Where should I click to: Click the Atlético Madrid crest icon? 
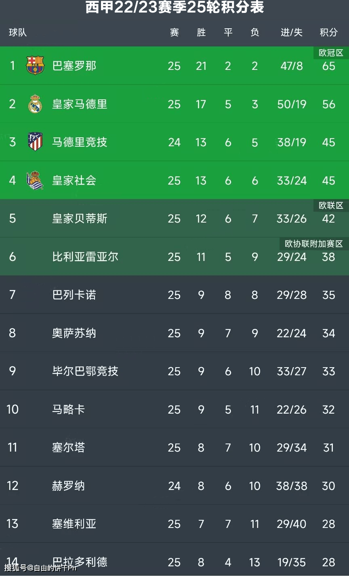click(35, 142)
